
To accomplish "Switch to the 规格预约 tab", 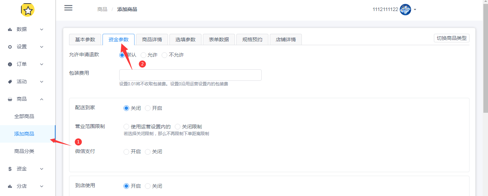I will (x=252, y=39).
